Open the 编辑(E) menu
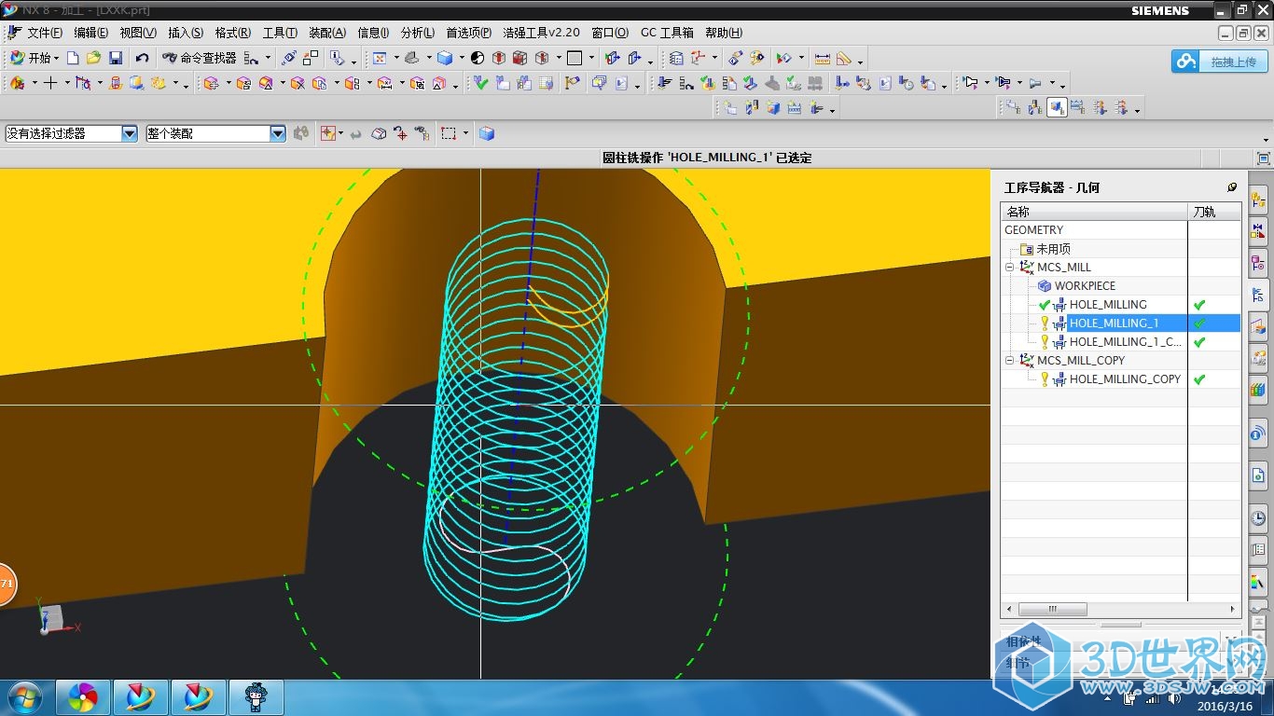 pos(91,33)
